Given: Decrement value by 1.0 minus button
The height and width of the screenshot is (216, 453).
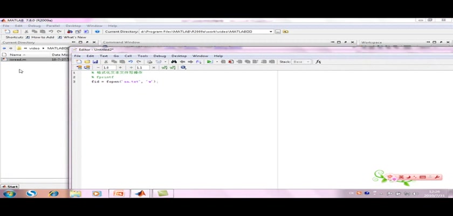Looking at the screenshot, I should click(98, 67).
